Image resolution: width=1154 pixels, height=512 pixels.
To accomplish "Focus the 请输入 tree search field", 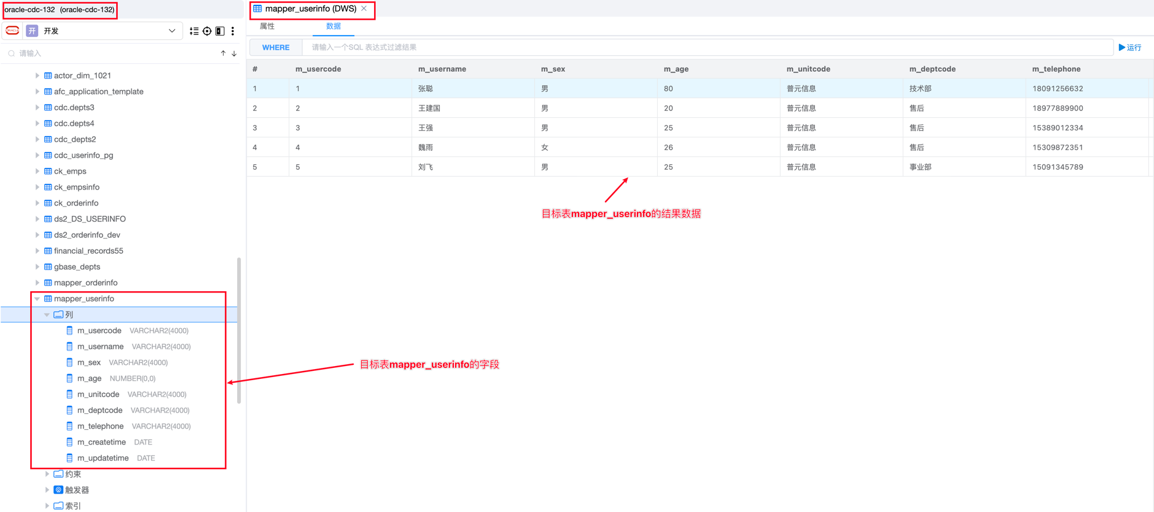I will point(117,53).
